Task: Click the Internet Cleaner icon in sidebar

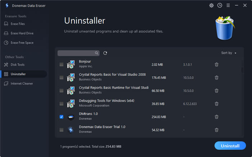Action: coord(6,84)
